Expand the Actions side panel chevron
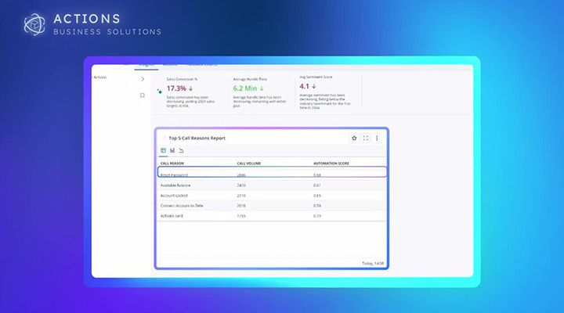Viewport: 564px width, 313px height. [142, 78]
